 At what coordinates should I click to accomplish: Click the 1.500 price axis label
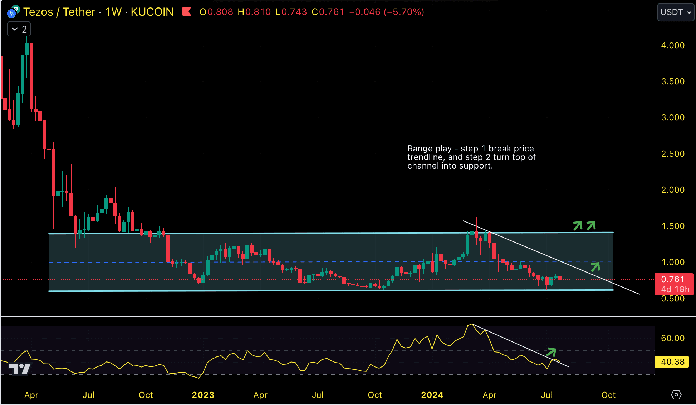(x=673, y=226)
